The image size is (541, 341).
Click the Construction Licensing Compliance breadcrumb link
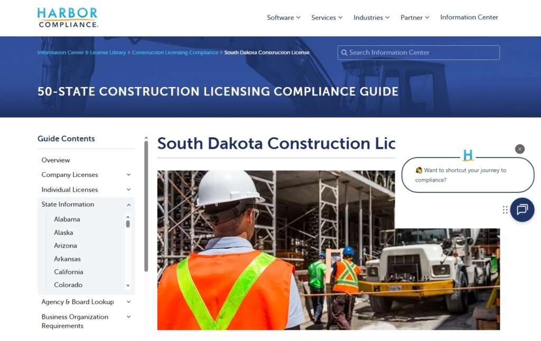tap(175, 52)
